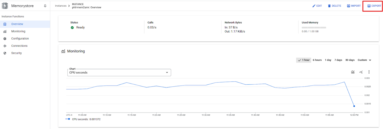Expand the CPU seconds chart dropdown
Image resolution: width=383 pixels, height=129 pixels.
pyautogui.click(x=119, y=73)
